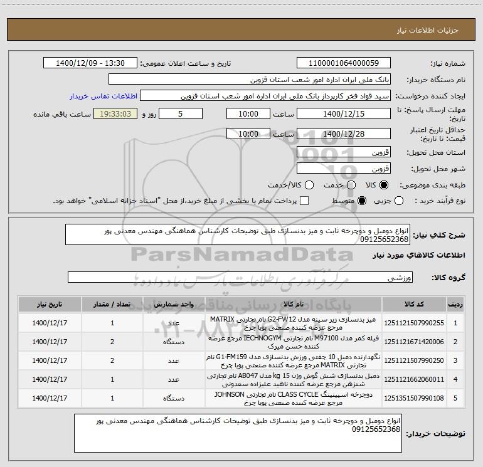Select the خدمت radio button

(351, 185)
